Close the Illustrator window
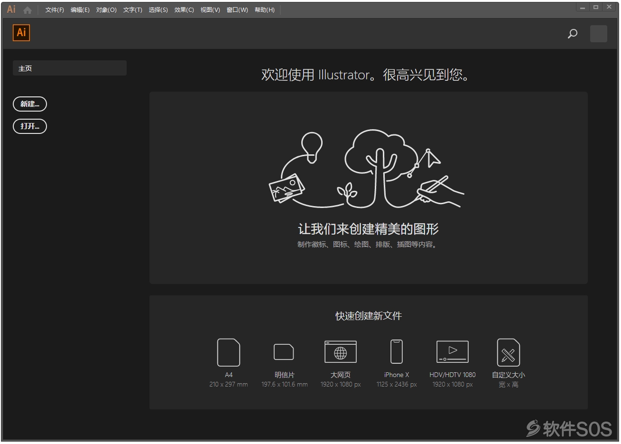 [609, 7]
